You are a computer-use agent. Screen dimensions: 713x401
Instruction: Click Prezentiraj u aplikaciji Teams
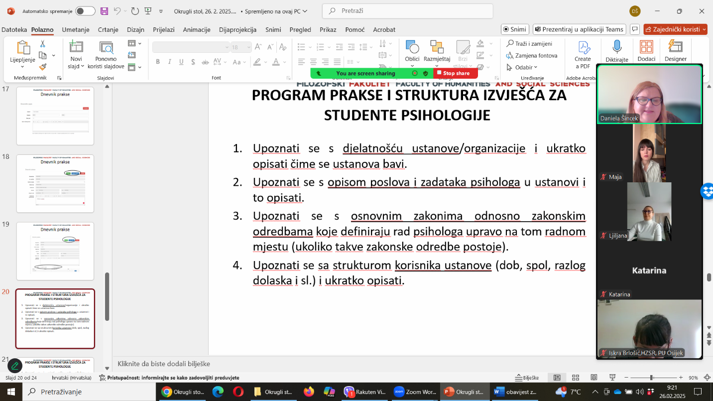580,29
